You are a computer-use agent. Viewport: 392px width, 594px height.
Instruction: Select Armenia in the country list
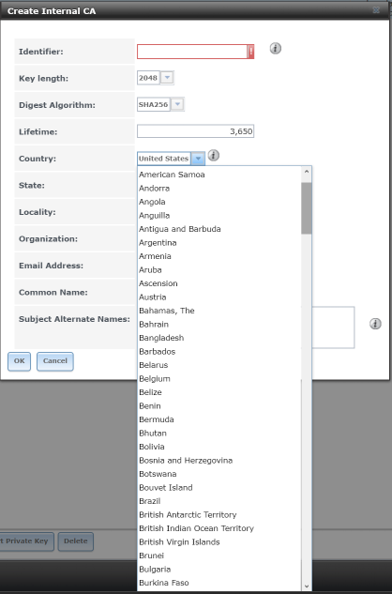[x=219, y=256]
